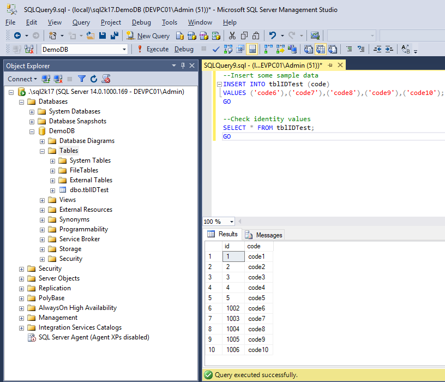Open the Activity Monitor icon

point(315,35)
